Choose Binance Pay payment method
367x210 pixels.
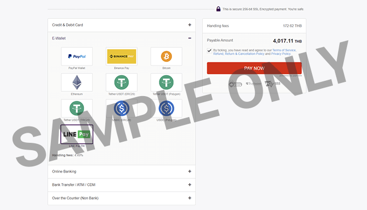[122, 56]
